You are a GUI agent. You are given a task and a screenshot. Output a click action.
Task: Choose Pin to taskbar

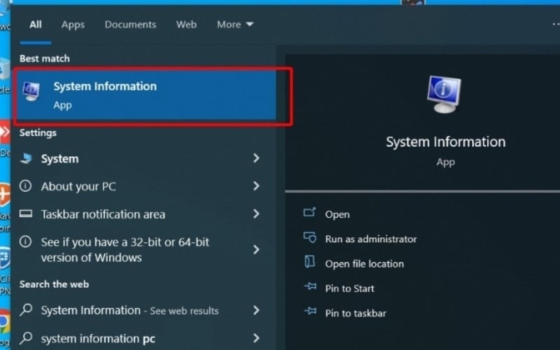pyautogui.click(x=356, y=313)
